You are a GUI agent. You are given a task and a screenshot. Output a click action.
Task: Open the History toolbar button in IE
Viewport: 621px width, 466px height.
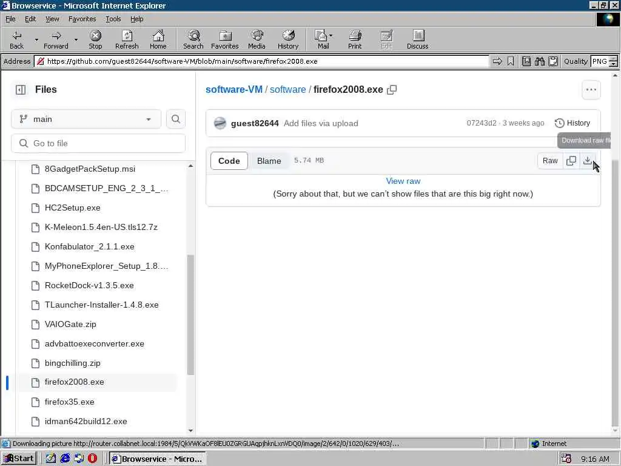288,39
